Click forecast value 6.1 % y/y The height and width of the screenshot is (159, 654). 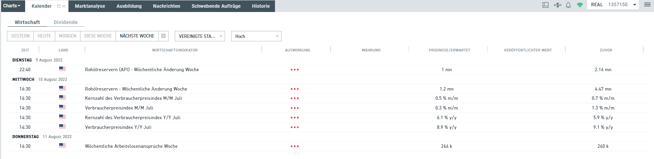pos(447,118)
